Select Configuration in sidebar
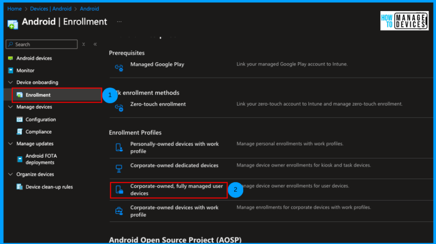The image size is (436, 244). coord(40,119)
